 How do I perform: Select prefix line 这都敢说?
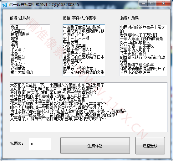tap(18, 68)
